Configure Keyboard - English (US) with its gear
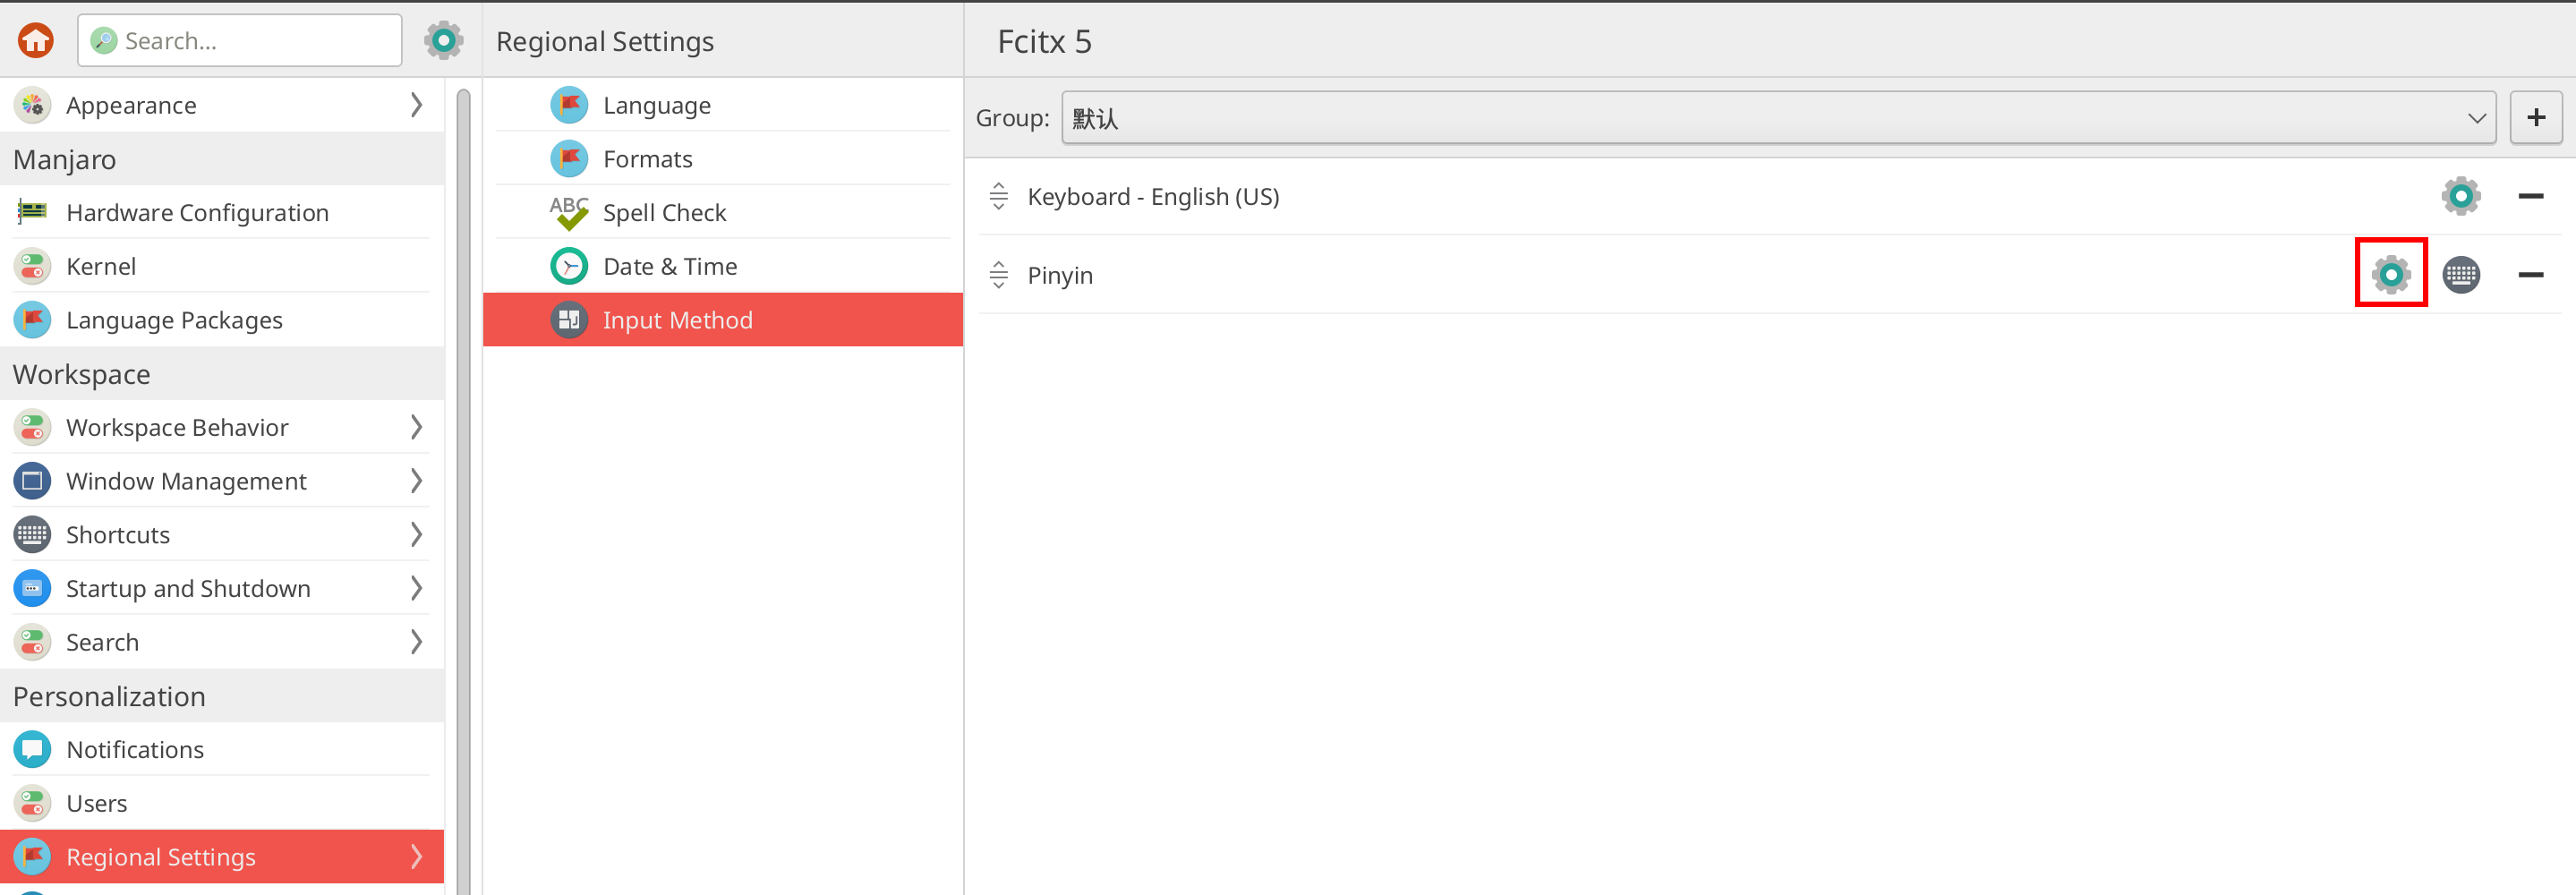2576x895 pixels. [2461, 196]
